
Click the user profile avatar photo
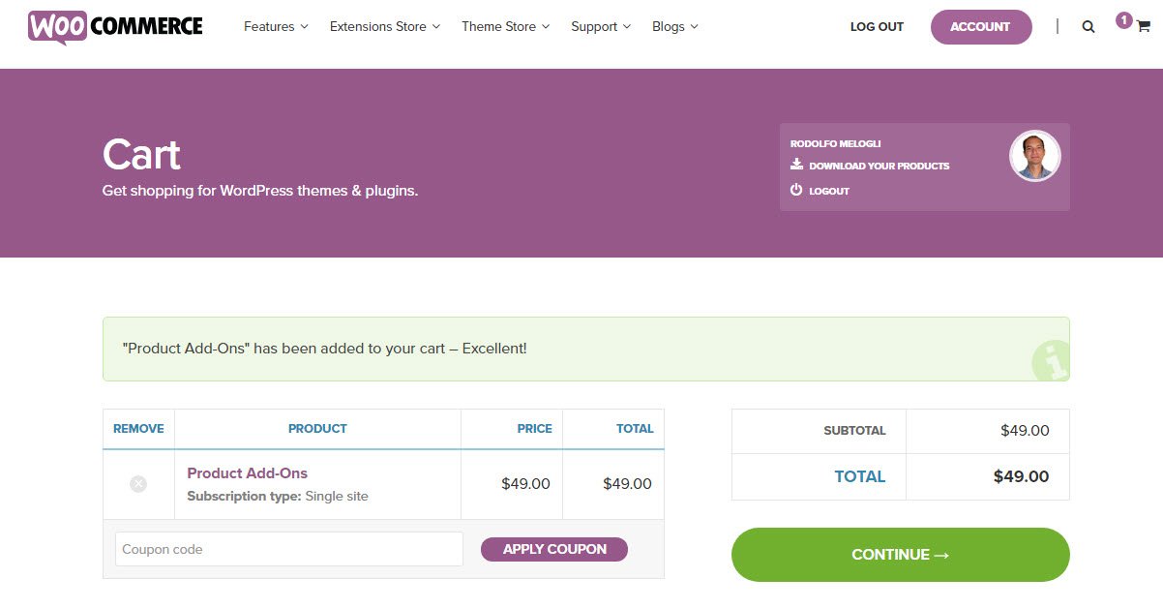click(1035, 156)
